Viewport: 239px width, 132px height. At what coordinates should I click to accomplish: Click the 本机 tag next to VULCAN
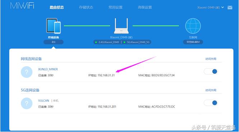tap(56, 101)
